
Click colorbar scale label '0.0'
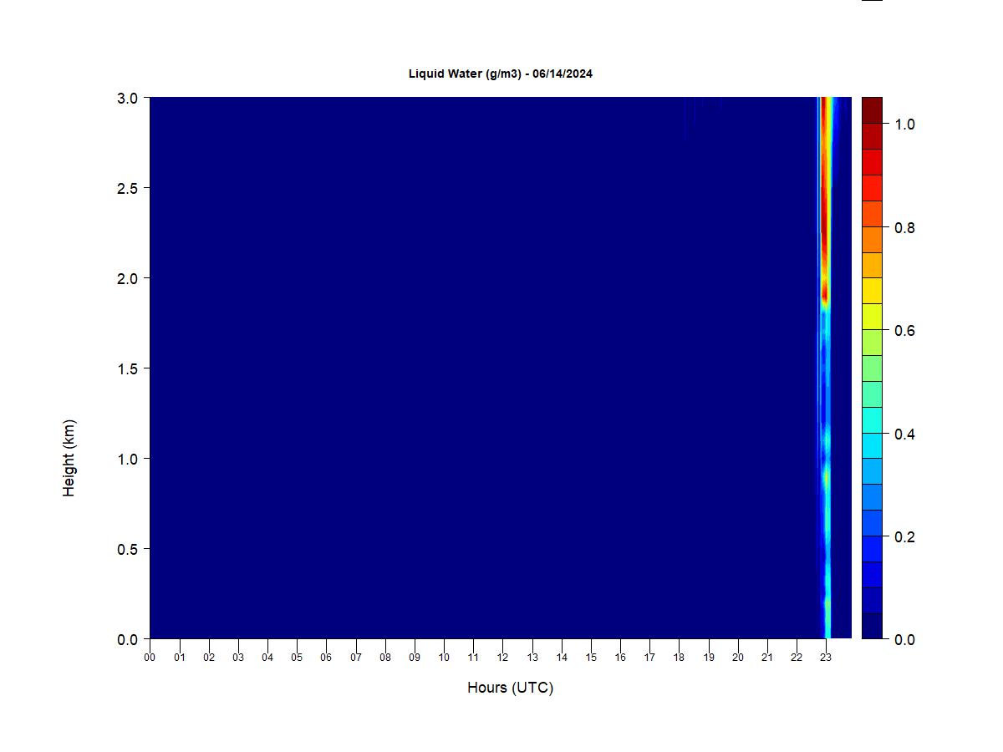click(904, 639)
